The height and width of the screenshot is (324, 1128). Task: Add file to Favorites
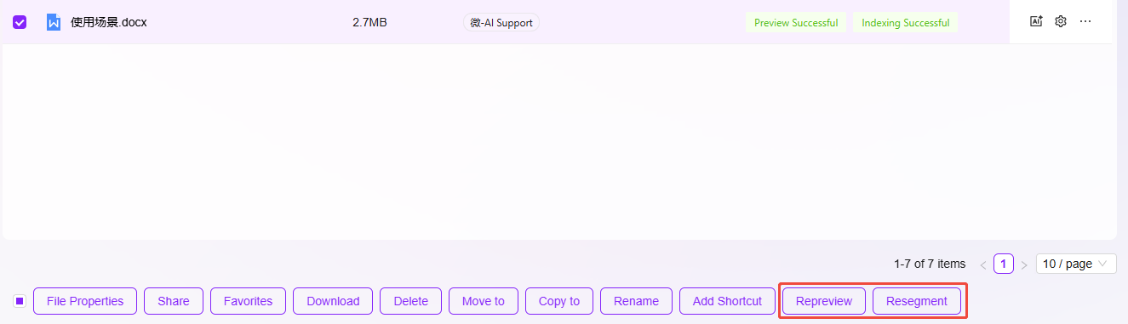[x=249, y=301]
